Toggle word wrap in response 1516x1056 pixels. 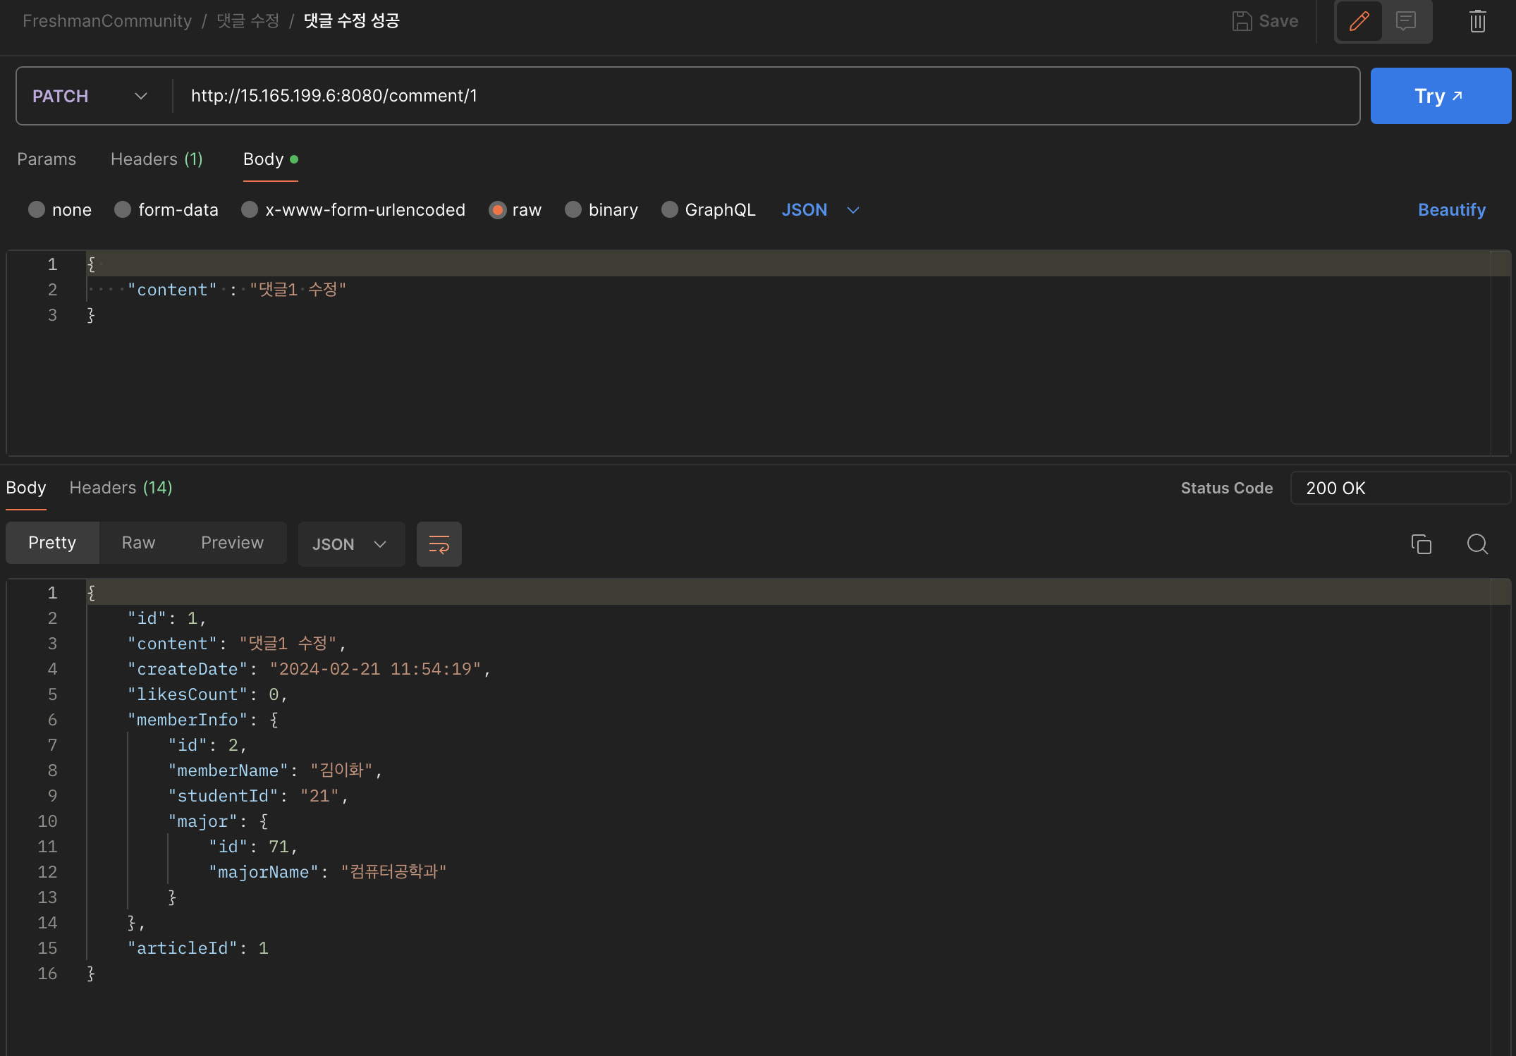(439, 544)
